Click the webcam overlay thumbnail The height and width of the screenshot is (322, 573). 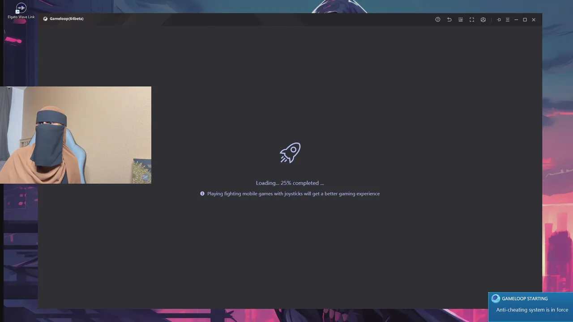tap(76, 135)
